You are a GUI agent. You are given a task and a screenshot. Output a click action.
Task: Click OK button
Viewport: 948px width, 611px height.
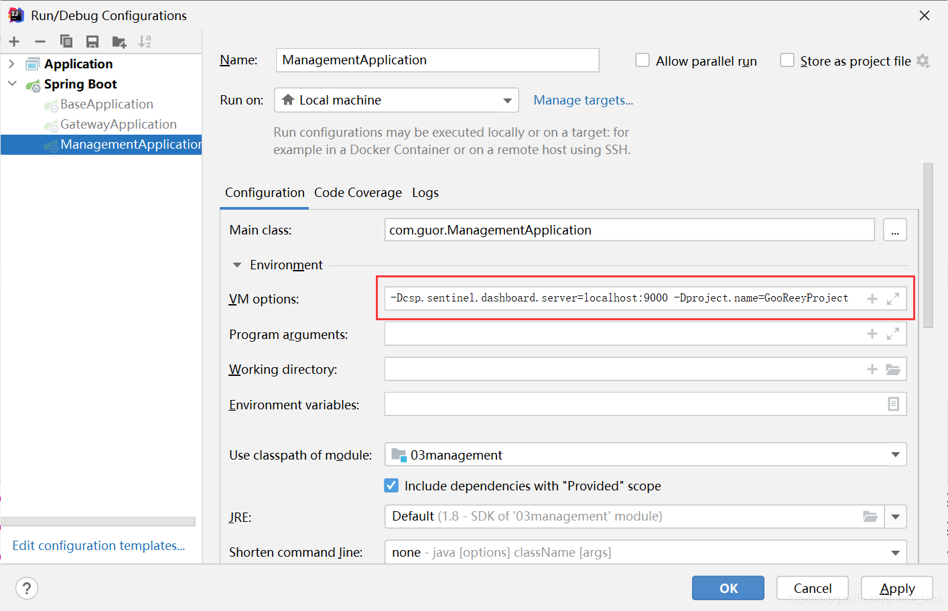coord(728,588)
